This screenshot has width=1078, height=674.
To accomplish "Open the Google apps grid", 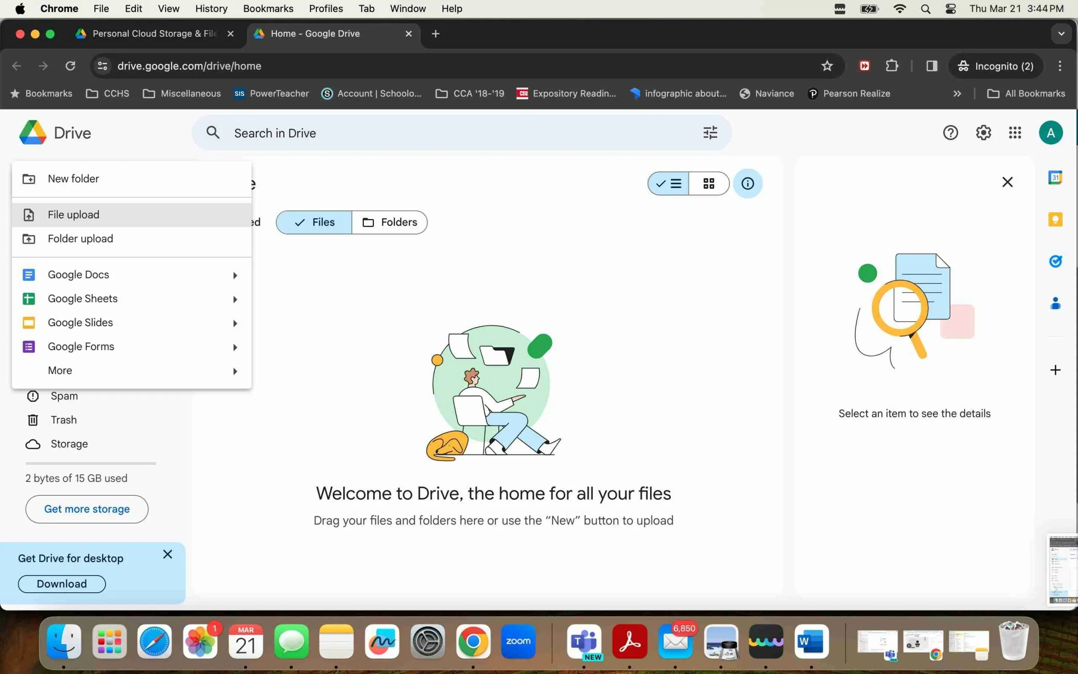I will coord(1015,133).
